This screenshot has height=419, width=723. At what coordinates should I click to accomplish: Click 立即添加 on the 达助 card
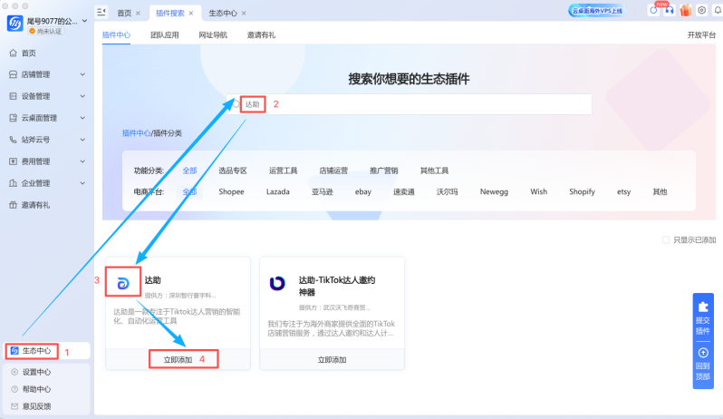pos(172,360)
